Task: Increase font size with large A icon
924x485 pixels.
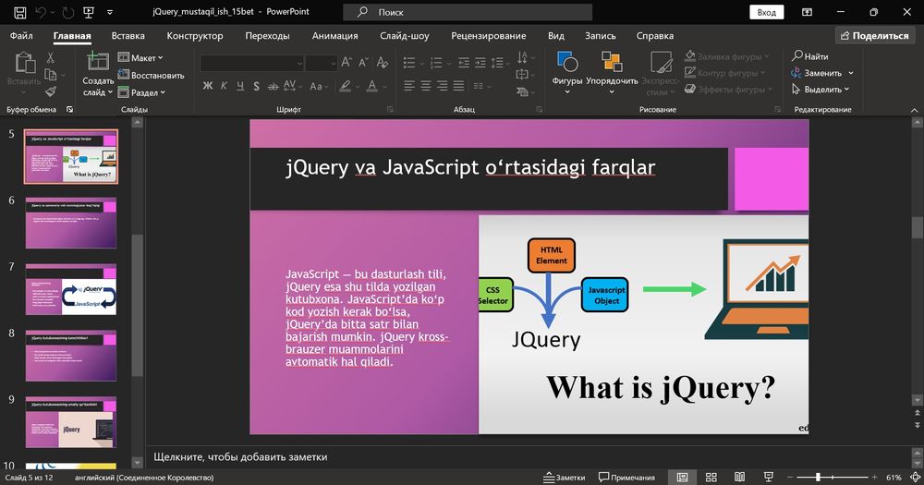Action: (x=346, y=62)
